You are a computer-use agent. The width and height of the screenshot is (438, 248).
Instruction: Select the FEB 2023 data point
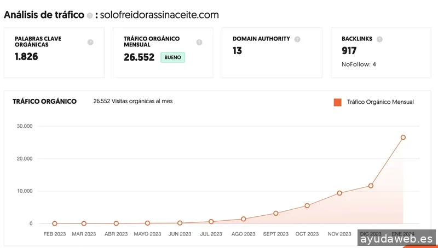pos(55,223)
